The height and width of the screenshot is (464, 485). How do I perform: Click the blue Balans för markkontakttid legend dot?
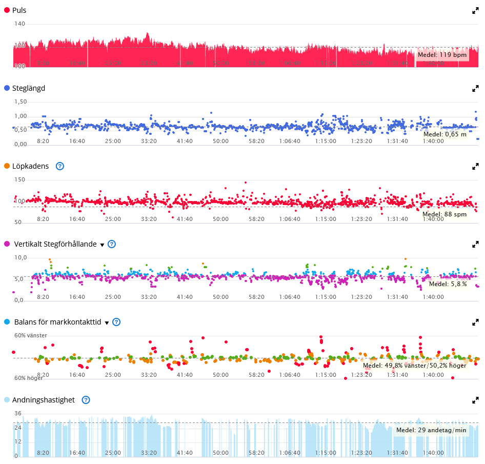(7, 322)
